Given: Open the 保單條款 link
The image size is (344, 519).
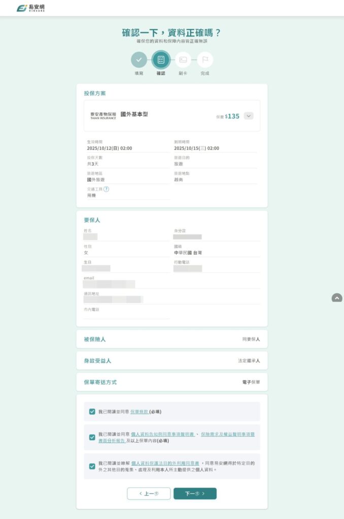Looking at the screenshot, I should coord(140,412).
